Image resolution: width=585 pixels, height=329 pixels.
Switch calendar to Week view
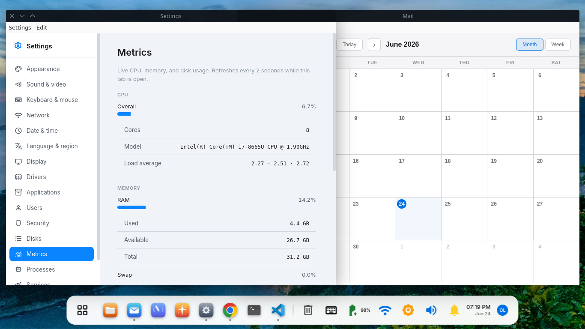(x=558, y=45)
